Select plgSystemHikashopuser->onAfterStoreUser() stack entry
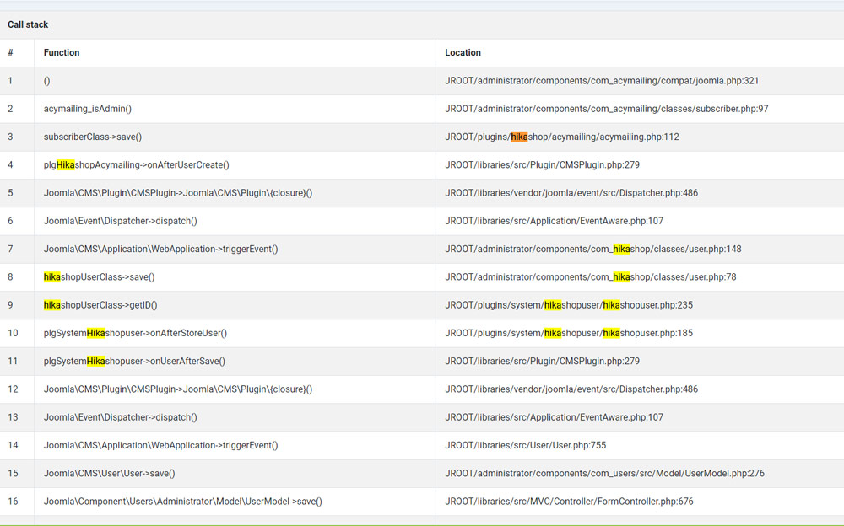This screenshot has height=526, width=844. (x=135, y=333)
